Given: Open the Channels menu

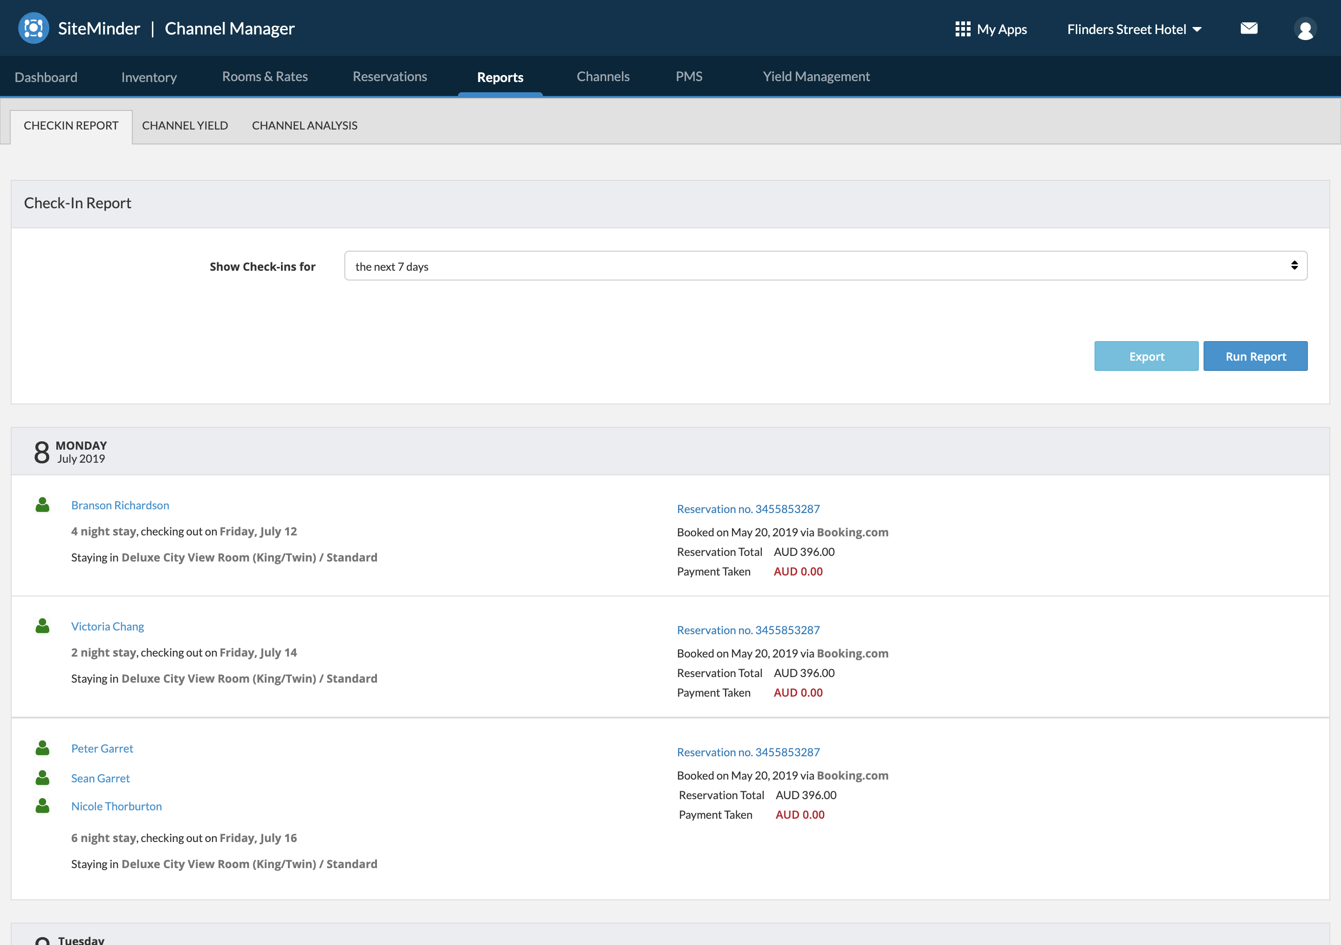Looking at the screenshot, I should 603,76.
